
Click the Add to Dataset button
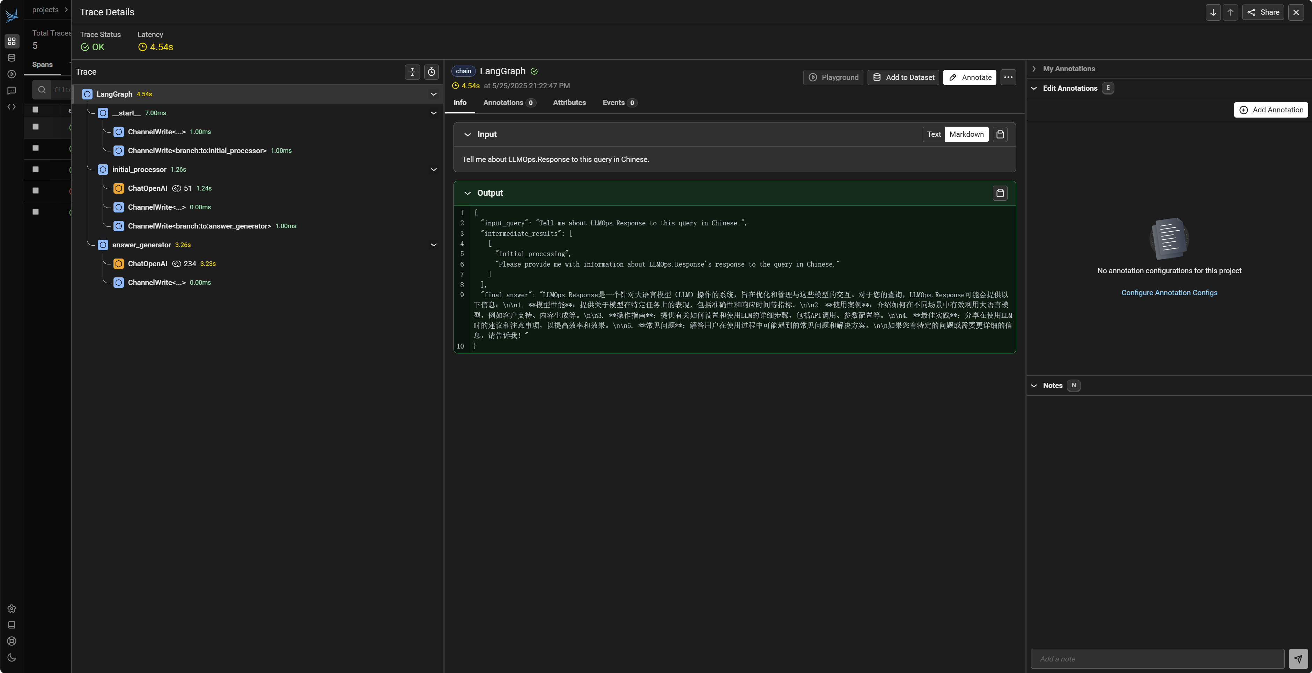(x=903, y=77)
